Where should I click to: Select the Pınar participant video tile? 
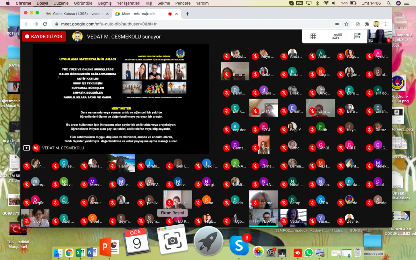(x=178, y=199)
